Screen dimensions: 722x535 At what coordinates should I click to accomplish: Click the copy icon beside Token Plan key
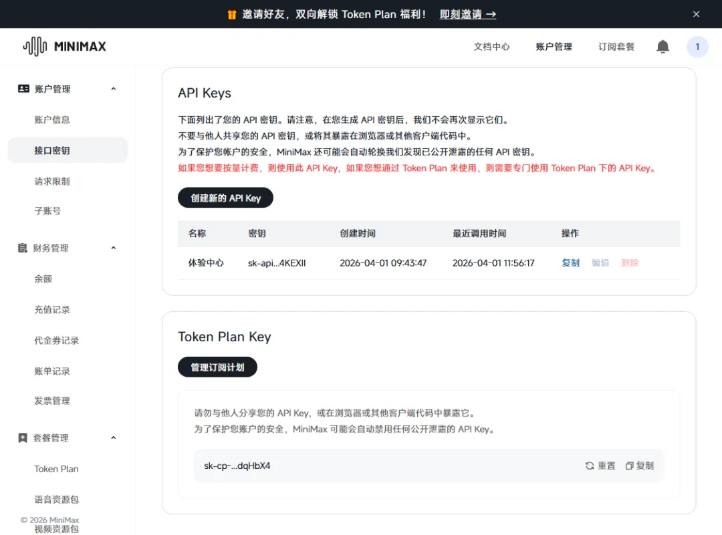pos(630,466)
